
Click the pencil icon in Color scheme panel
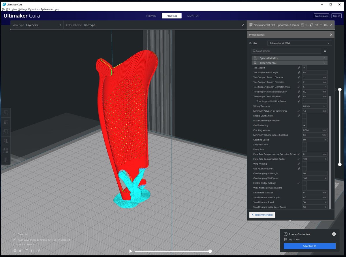pyautogui.click(x=243, y=25)
